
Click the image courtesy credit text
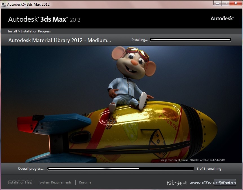193,160
